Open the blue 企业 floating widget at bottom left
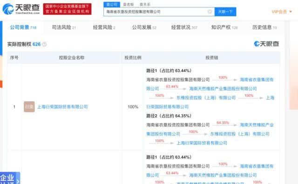This screenshot has width=298, height=184. (10, 178)
